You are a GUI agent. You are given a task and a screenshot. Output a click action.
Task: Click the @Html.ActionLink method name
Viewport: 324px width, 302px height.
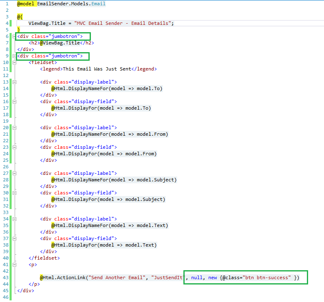click(63, 278)
